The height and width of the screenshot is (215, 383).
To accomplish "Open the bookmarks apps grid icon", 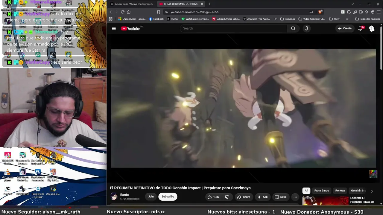I will coord(111,19).
